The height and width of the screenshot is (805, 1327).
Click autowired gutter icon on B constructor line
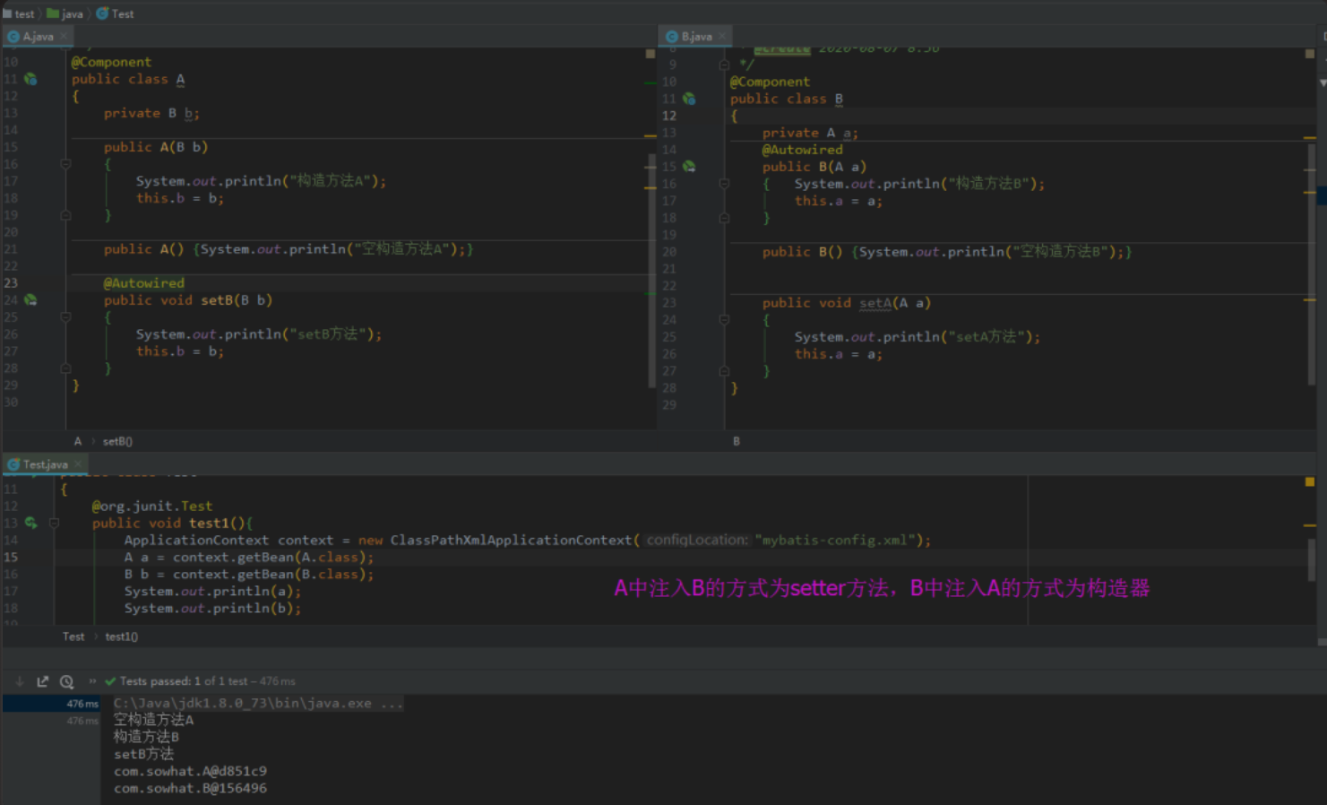click(689, 167)
